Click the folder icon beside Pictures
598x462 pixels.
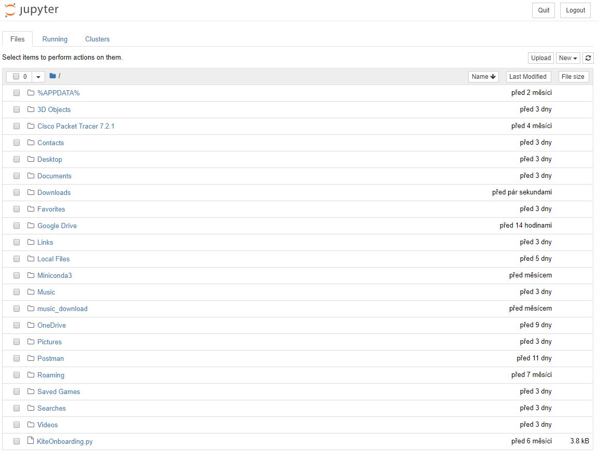pyautogui.click(x=31, y=342)
